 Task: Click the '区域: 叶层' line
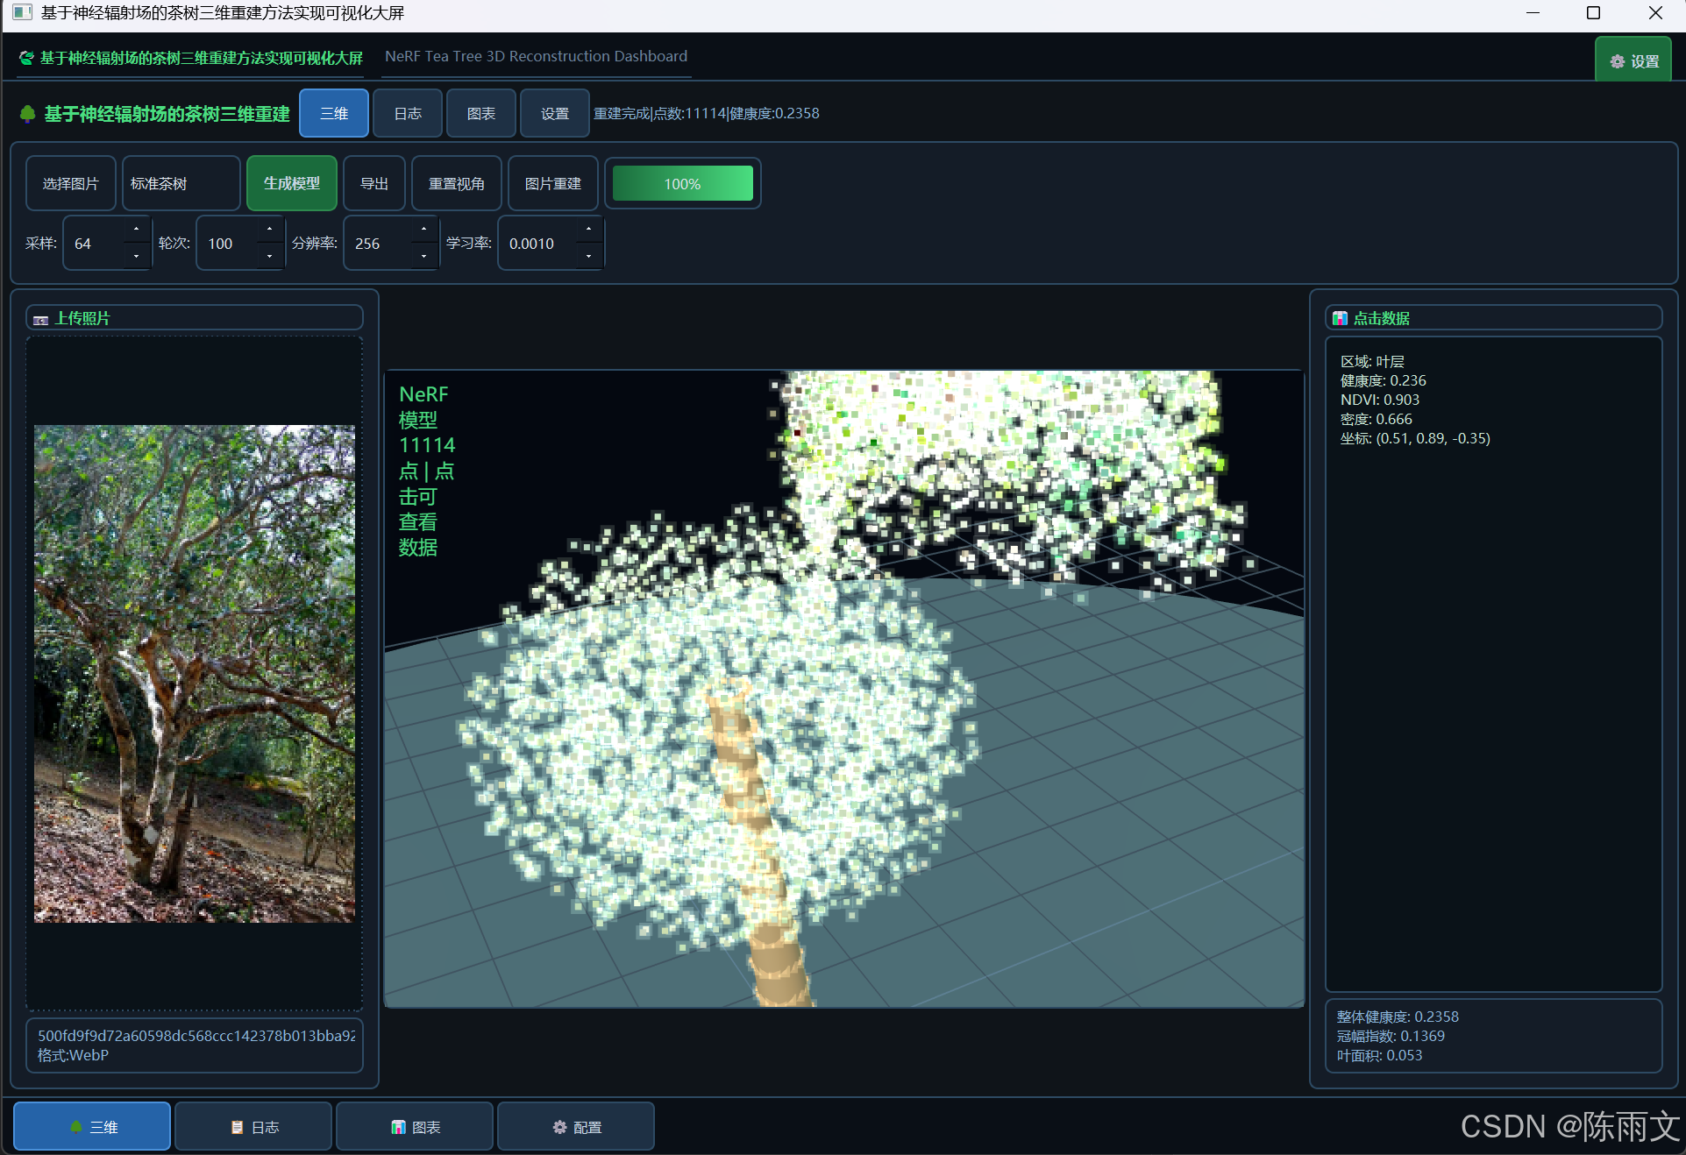click(x=1372, y=361)
